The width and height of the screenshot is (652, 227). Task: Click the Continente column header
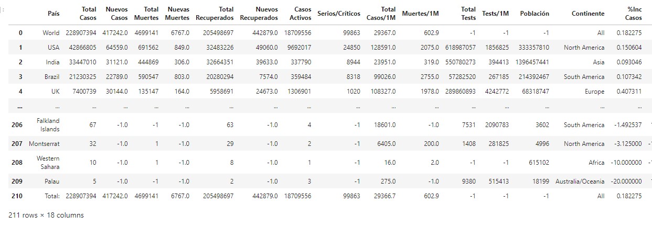point(588,14)
